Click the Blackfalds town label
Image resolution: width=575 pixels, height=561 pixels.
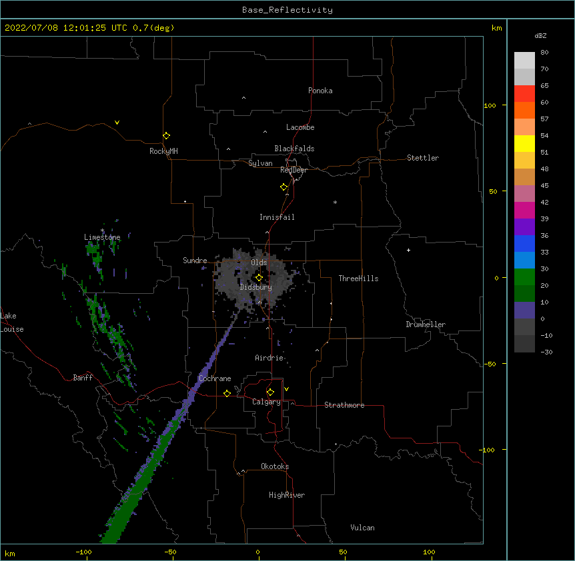[x=294, y=149]
